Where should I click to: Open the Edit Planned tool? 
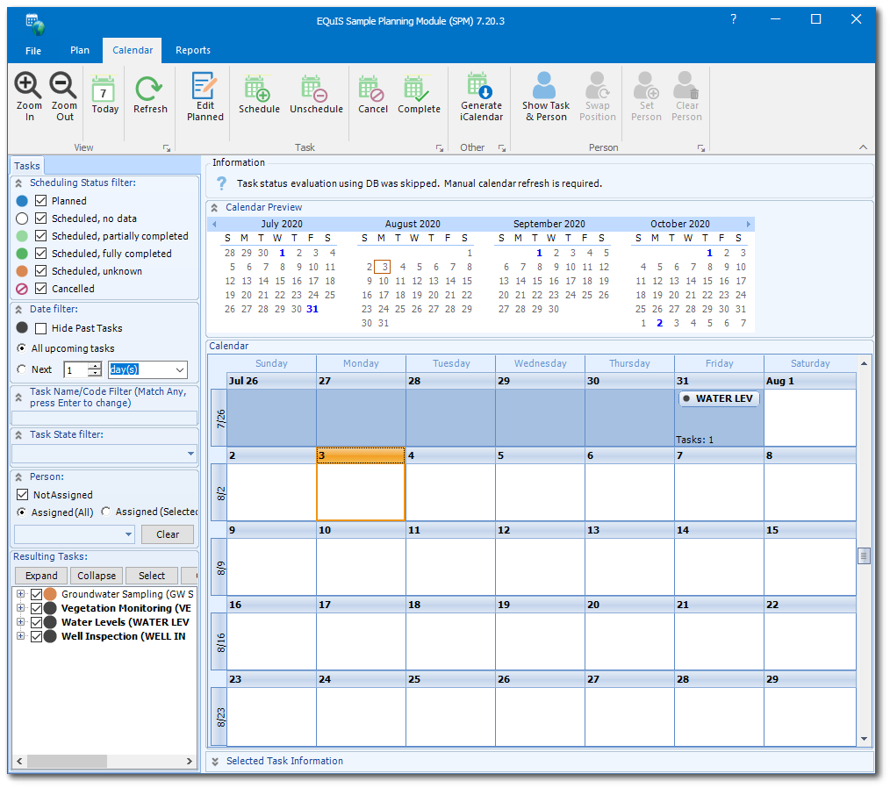point(205,94)
